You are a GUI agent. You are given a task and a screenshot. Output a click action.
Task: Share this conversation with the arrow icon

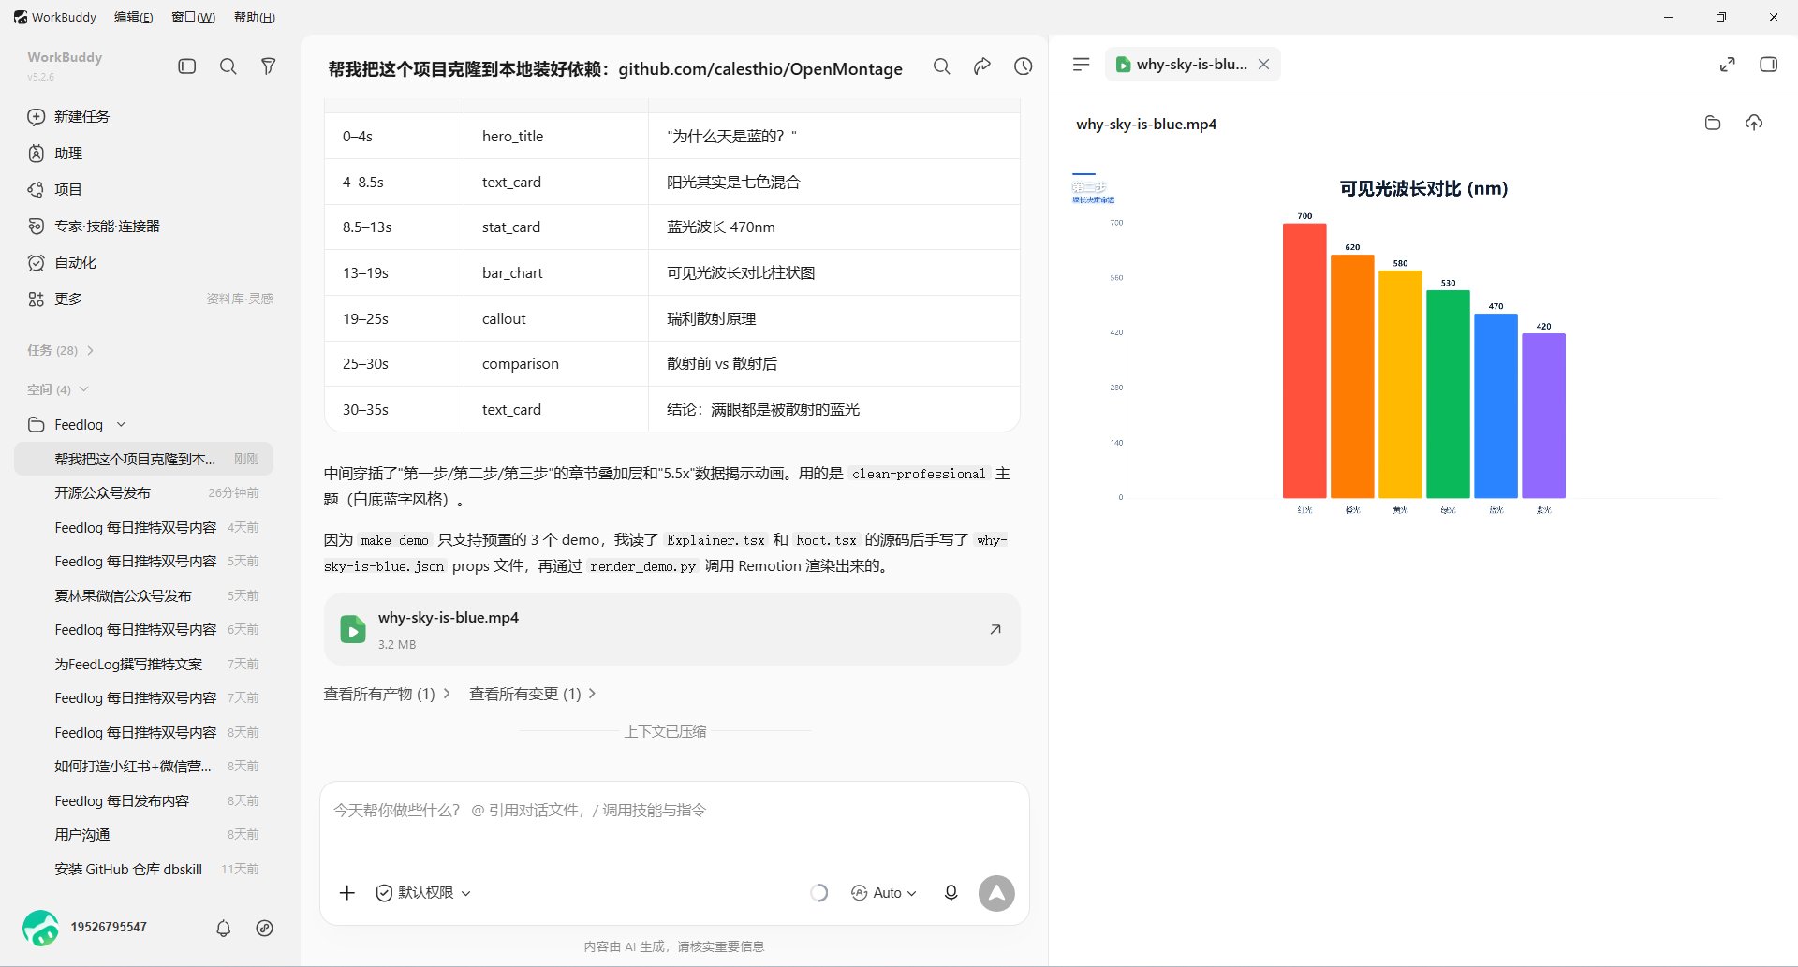[x=982, y=66]
